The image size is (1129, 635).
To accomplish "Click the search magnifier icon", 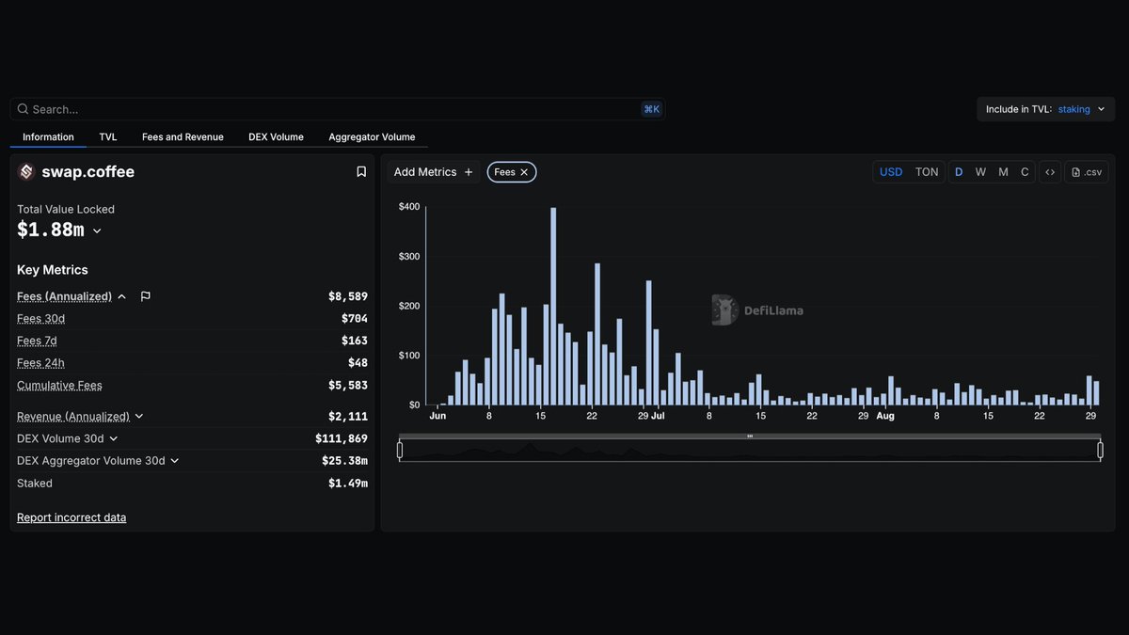I will pos(23,109).
